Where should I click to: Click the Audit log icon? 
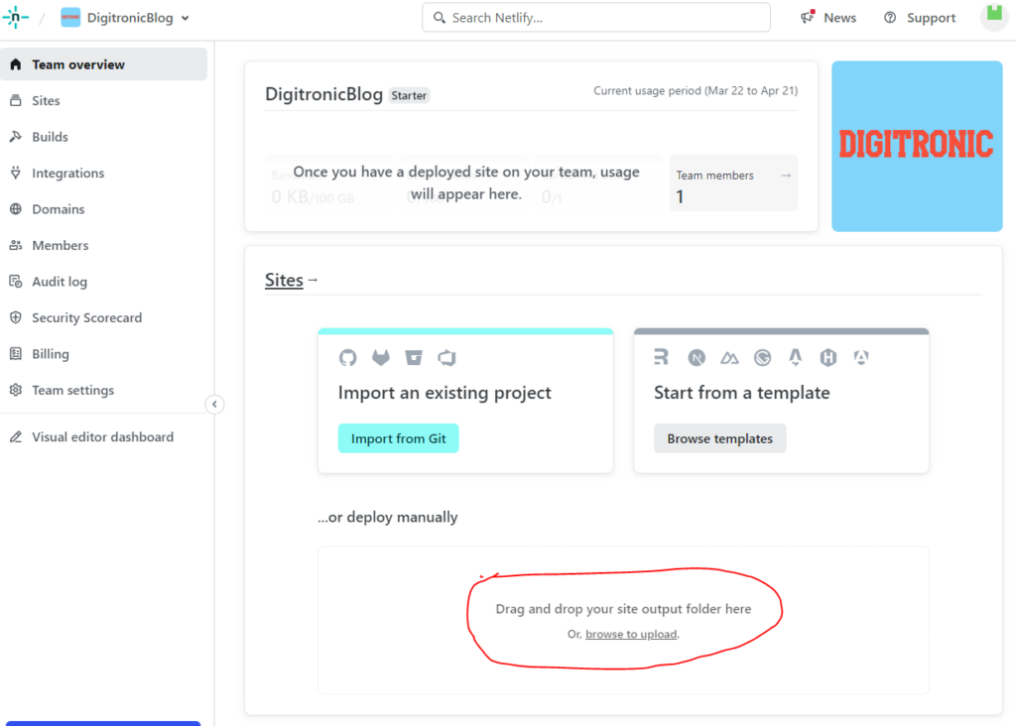tap(16, 282)
